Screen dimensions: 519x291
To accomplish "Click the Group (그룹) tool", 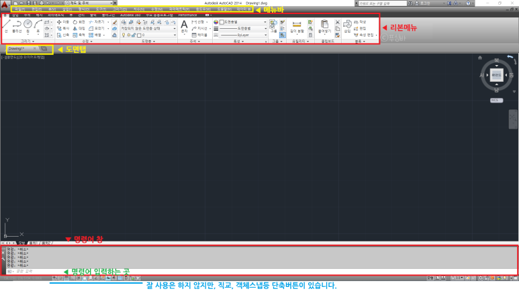I will click(x=273, y=25).
